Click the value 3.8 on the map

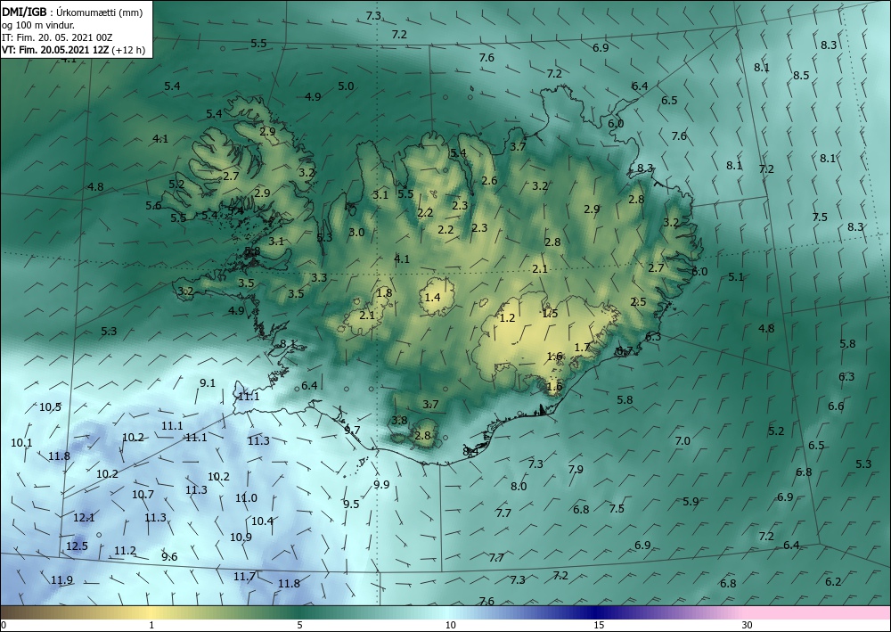point(399,421)
